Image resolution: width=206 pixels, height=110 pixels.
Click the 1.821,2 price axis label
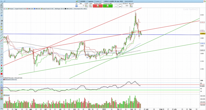point(202,50)
